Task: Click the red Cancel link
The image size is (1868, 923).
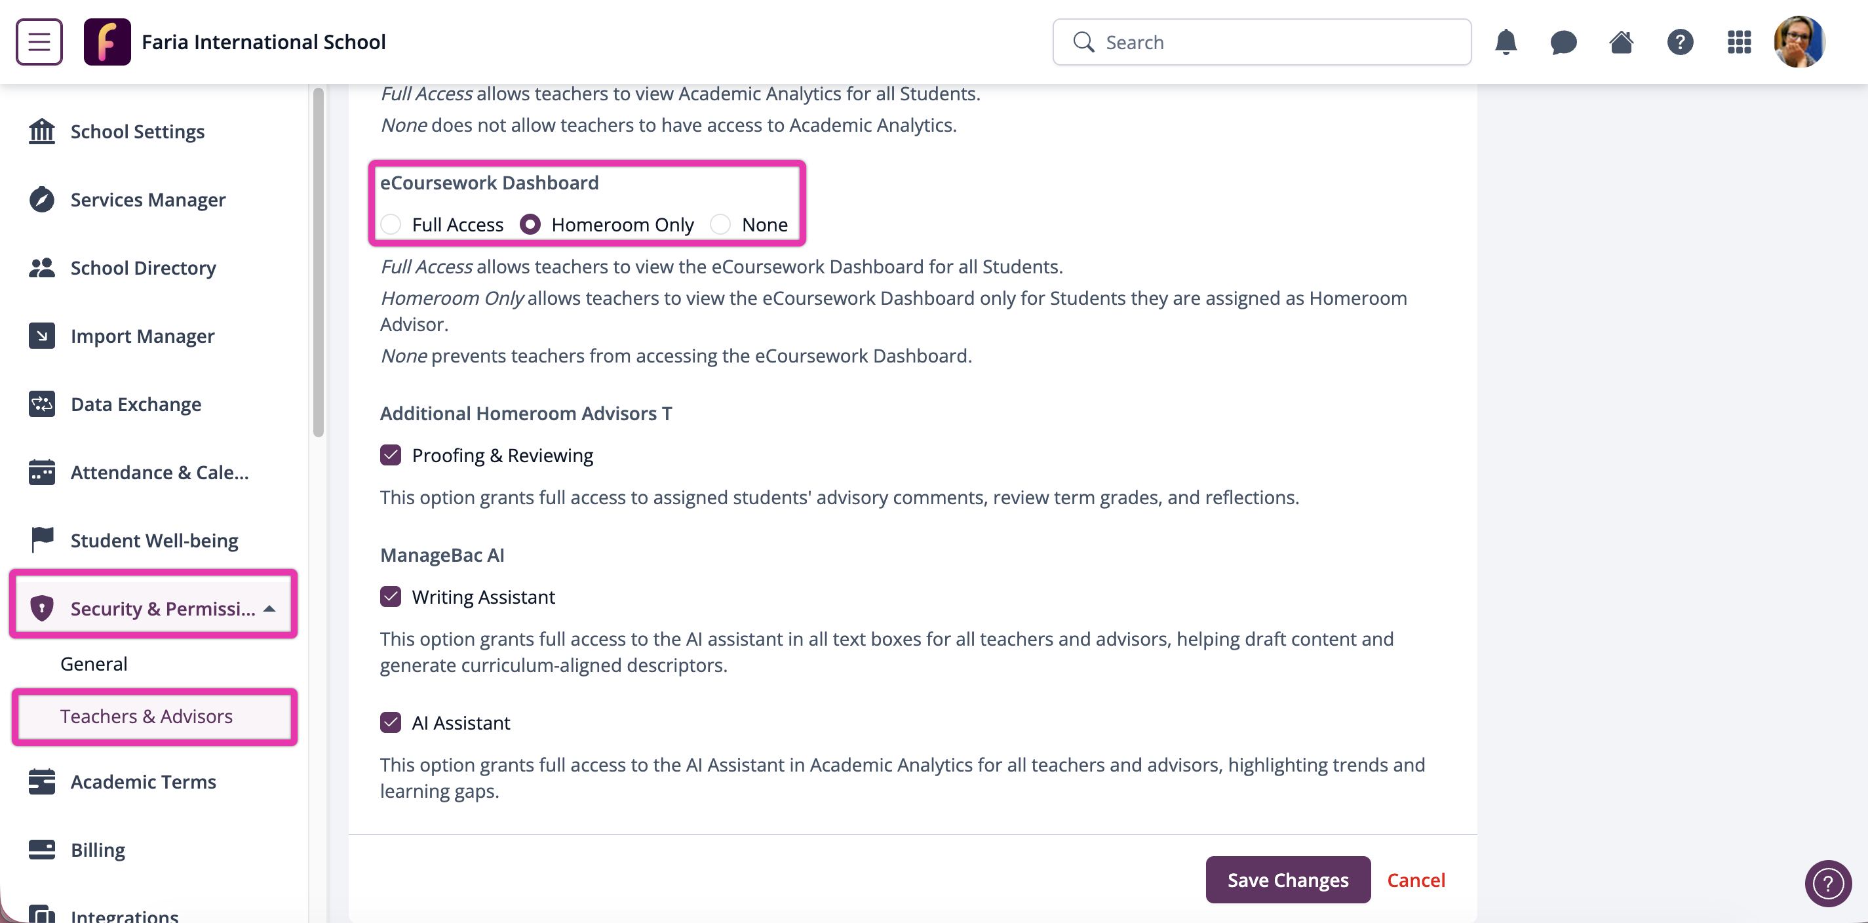Action: tap(1416, 880)
